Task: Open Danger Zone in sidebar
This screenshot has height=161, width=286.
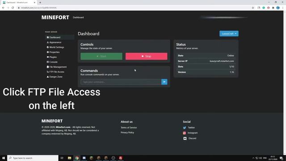Action: pyautogui.click(x=55, y=77)
